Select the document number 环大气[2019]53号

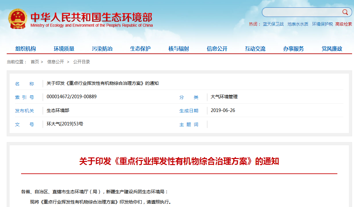tap(65, 124)
